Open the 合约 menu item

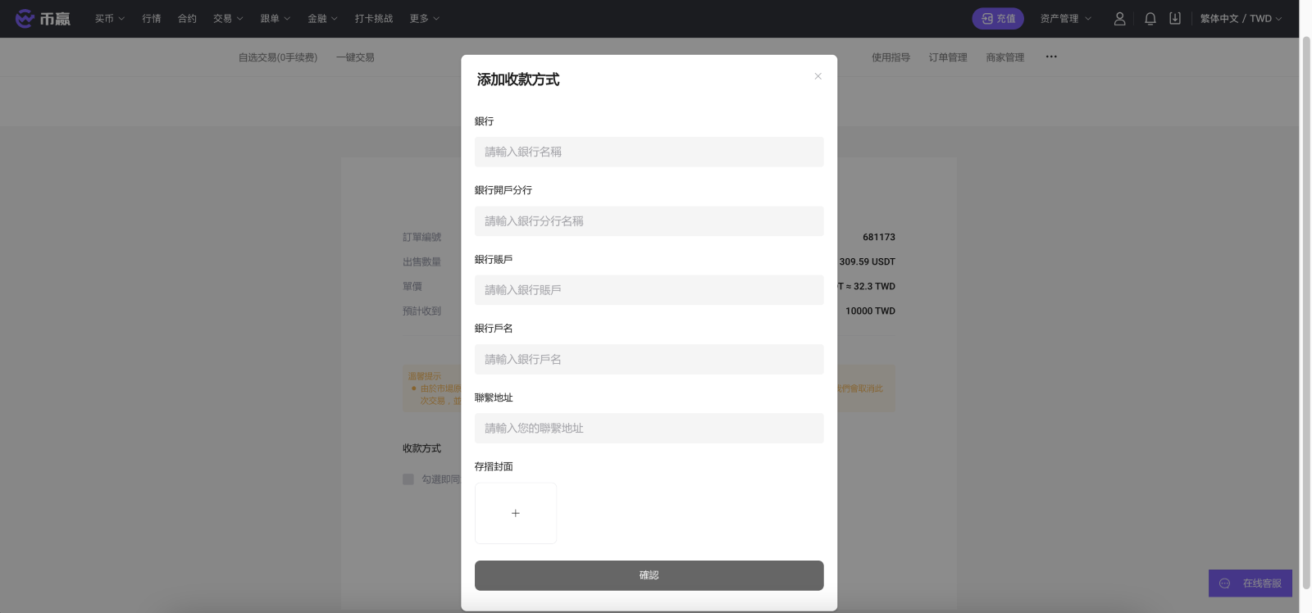pyautogui.click(x=187, y=18)
